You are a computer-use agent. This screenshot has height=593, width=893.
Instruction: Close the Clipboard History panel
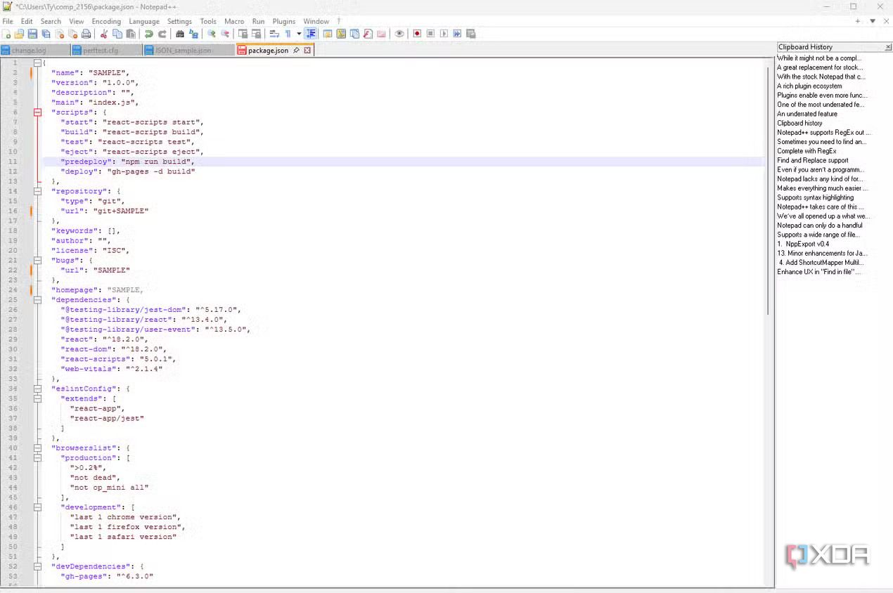pos(887,47)
